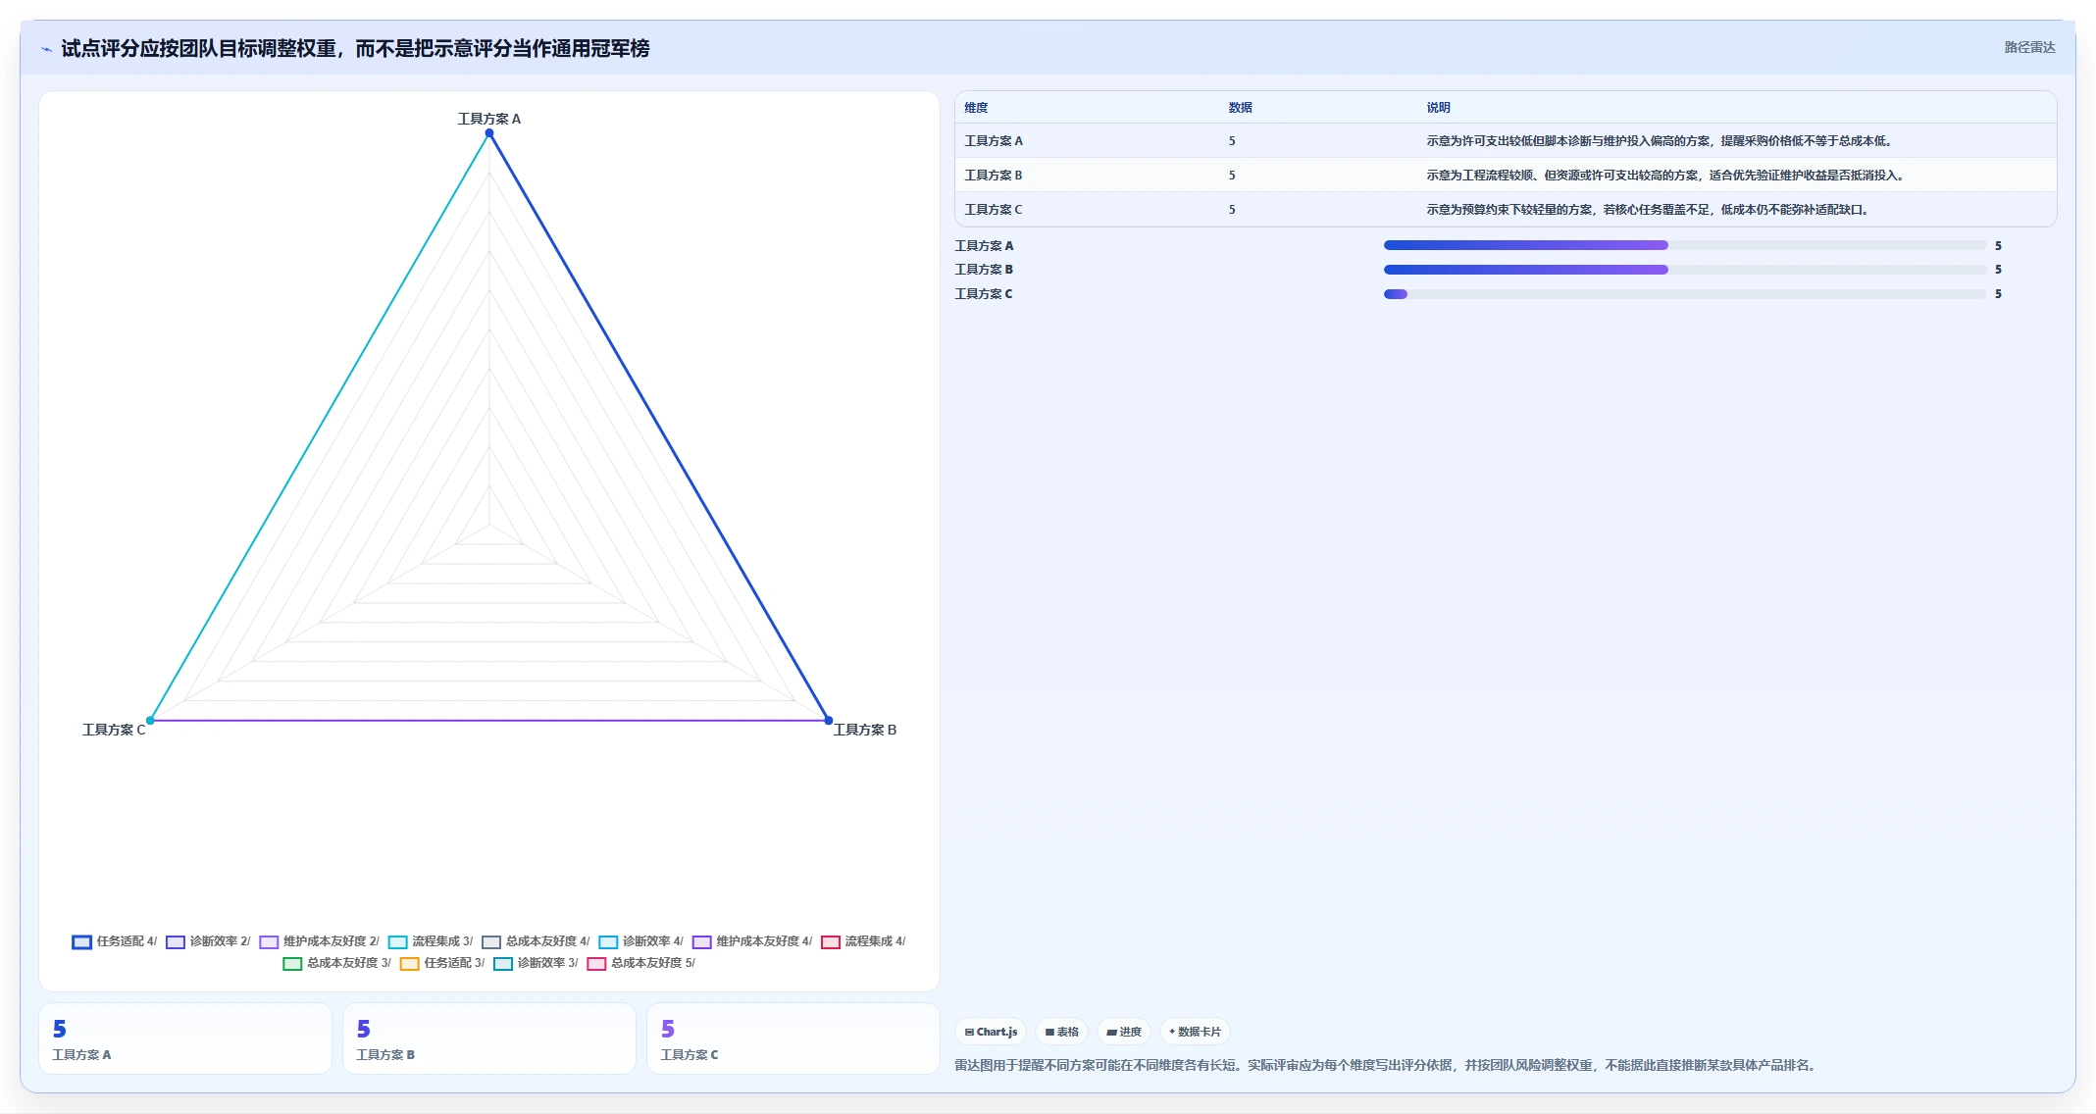Click the 工具方案 C progress bar
The image size is (2096, 1114).
point(1684,294)
